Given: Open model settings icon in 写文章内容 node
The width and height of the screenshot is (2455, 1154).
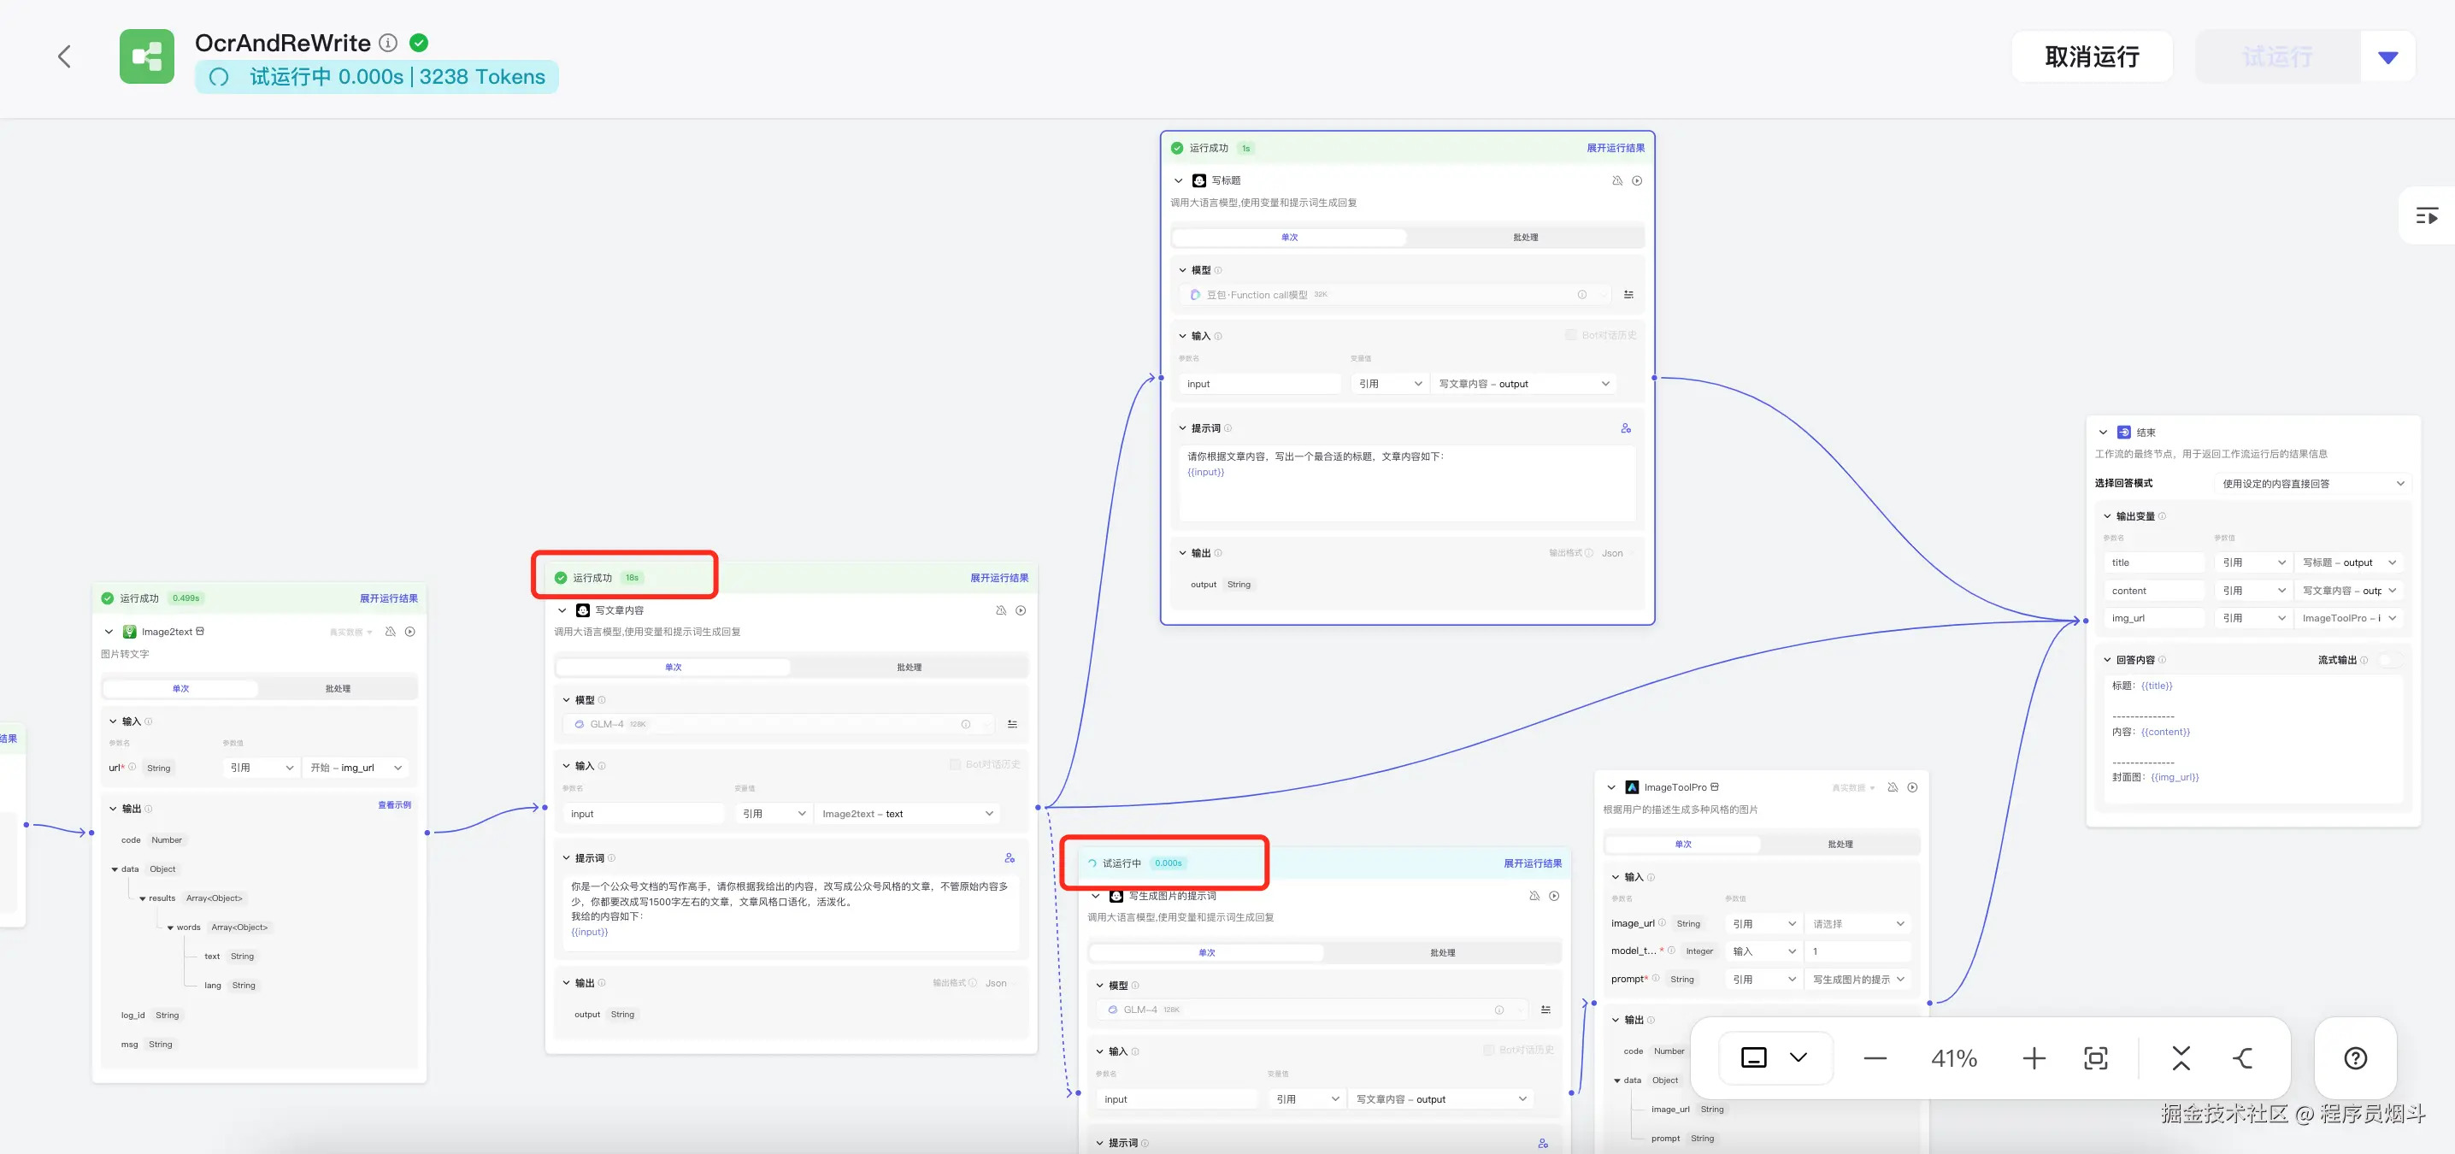Looking at the screenshot, I should click(1012, 724).
